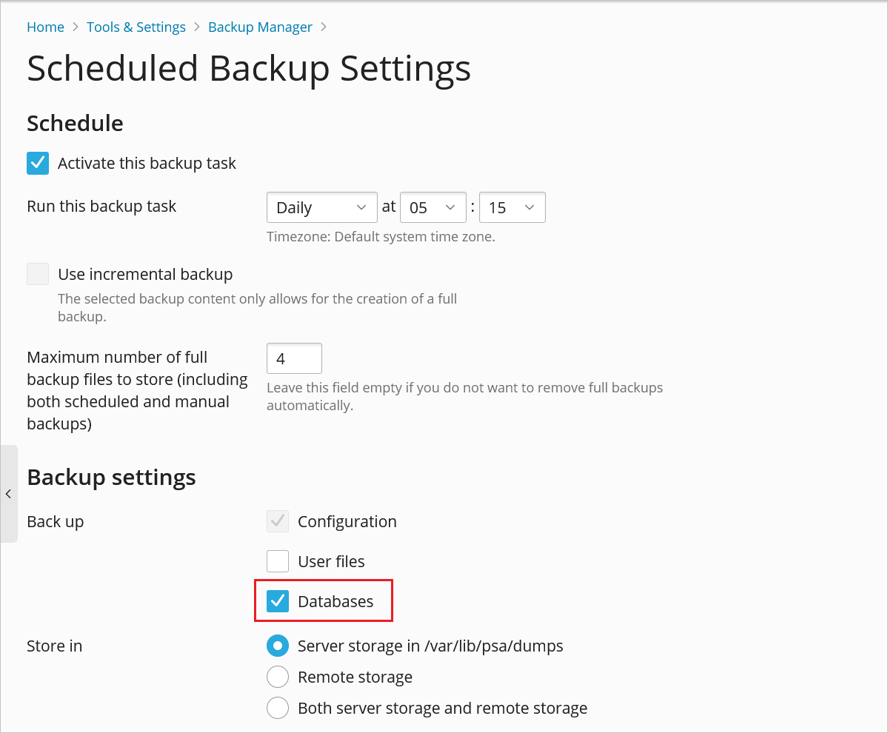Expand the minutes 15 dropdown
Image resolution: width=888 pixels, height=733 pixels.
click(x=512, y=208)
